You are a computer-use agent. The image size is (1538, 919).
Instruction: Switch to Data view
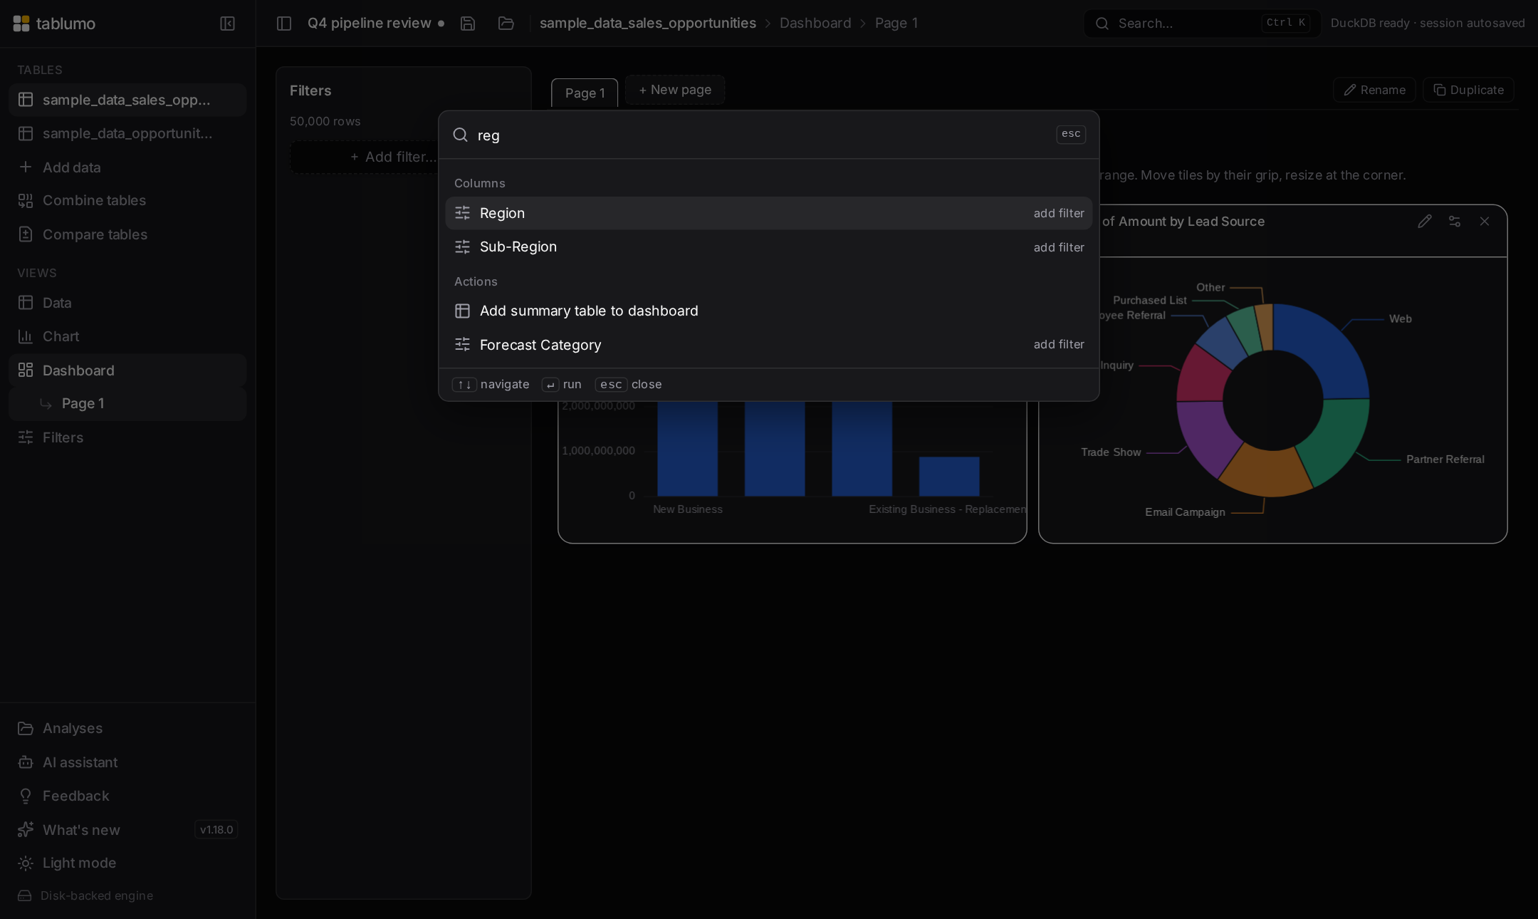click(x=127, y=303)
